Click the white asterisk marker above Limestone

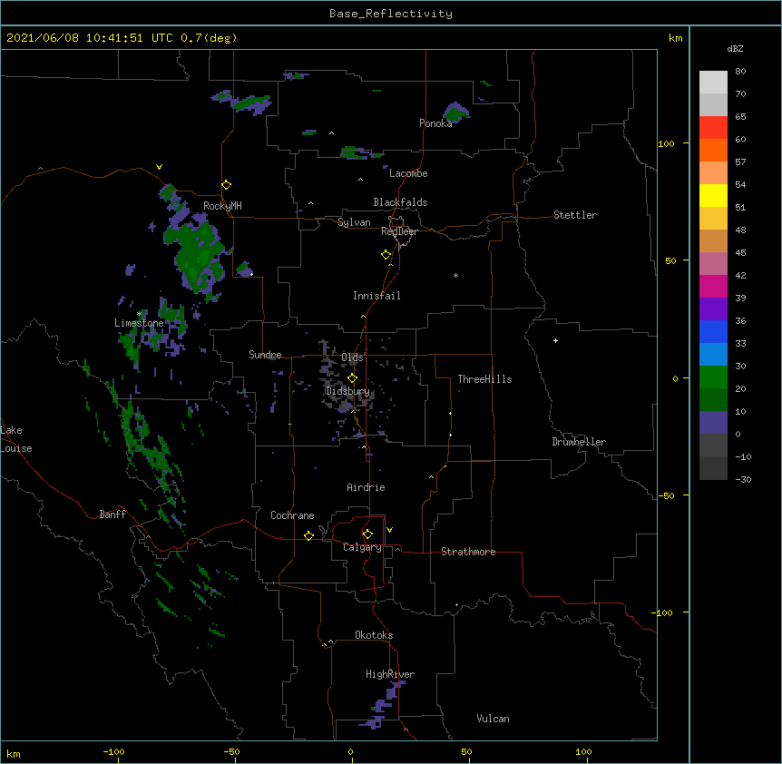coord(140,314)
